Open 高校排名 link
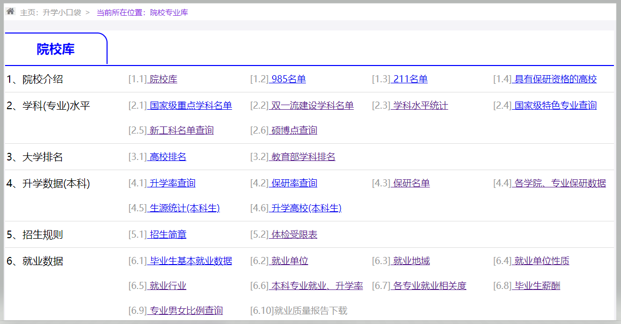 (x=167, y=157)
